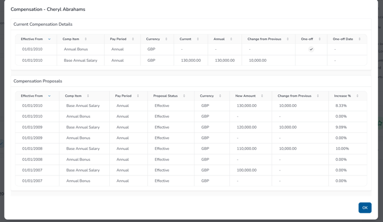
Task: Click OK to close Compensation dialog
Action: (365, 208)
